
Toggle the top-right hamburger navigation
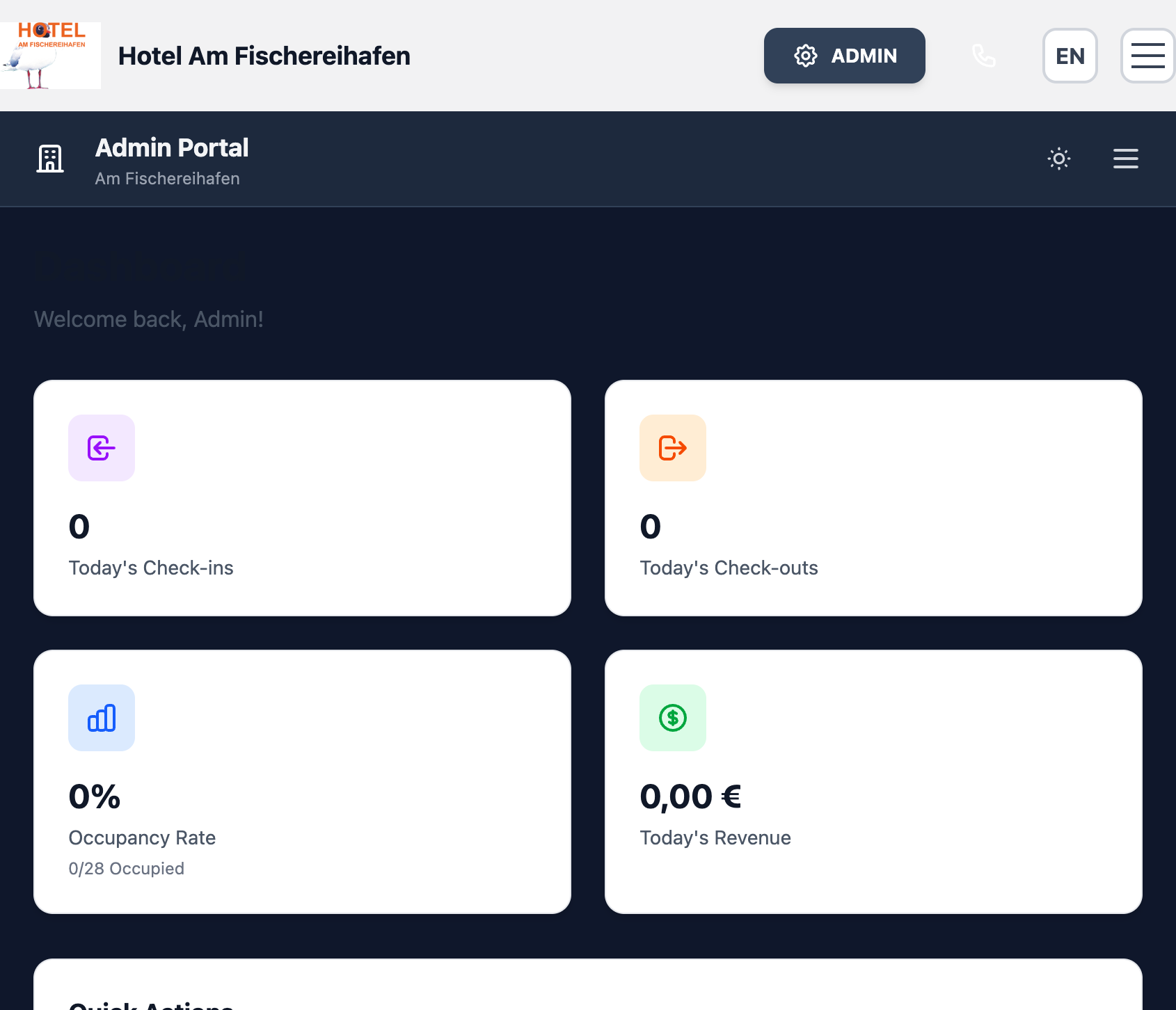(1147, 56)
